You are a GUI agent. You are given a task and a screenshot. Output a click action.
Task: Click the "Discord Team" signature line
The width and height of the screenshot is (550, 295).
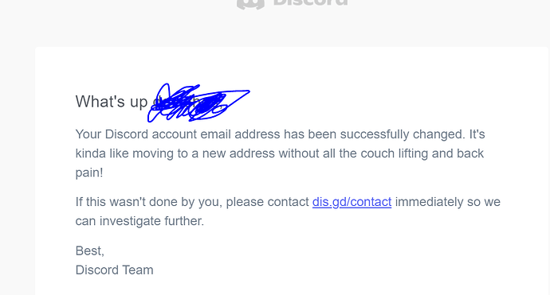114,270
